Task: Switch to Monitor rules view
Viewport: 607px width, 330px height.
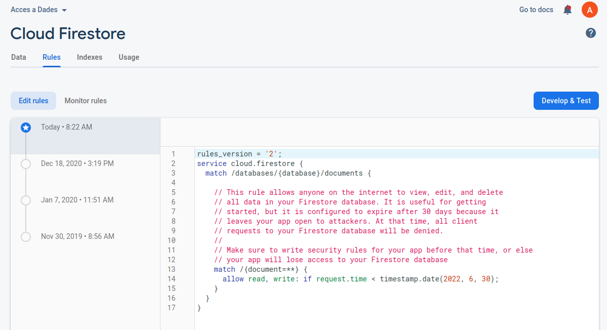Action: coord(86,101)
